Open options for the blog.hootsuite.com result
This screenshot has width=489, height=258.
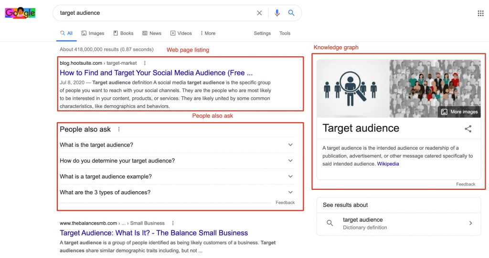coord(145,63)
